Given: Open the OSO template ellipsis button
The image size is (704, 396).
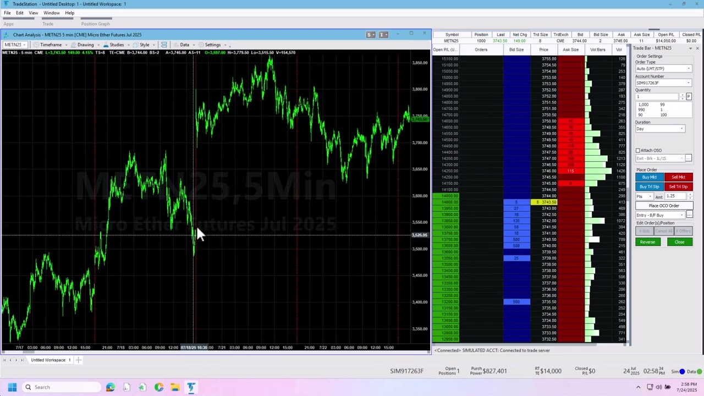Looking at the screenshot, I should 688,158.
